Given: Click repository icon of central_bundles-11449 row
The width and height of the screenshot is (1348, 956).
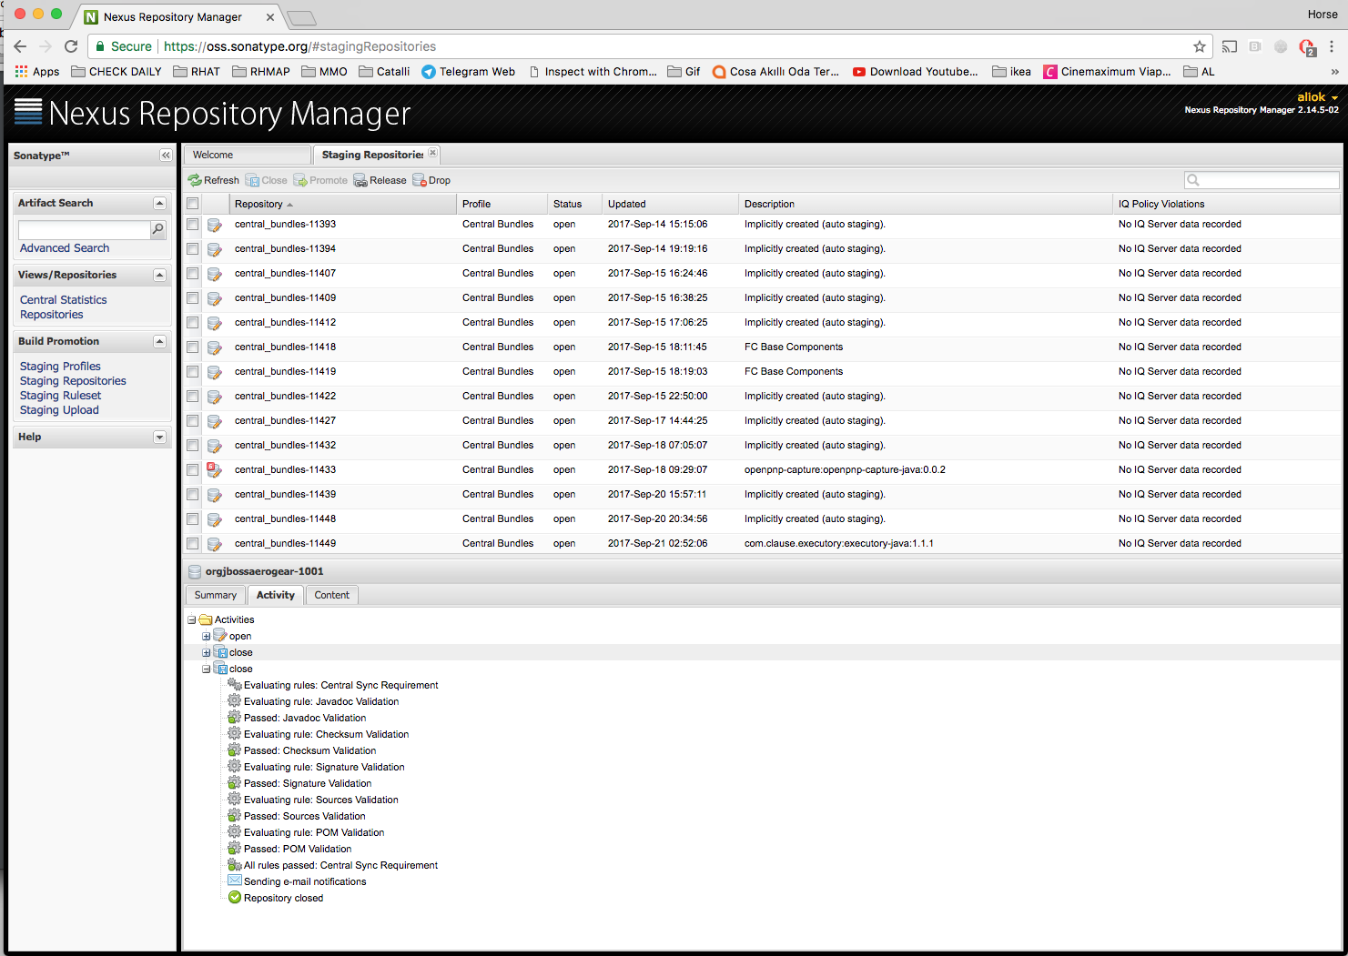Looking at the screenshot, I should coord(214,544).
